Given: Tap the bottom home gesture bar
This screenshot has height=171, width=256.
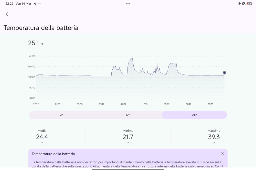Looking at the screenshot, I should click(128, 169).
